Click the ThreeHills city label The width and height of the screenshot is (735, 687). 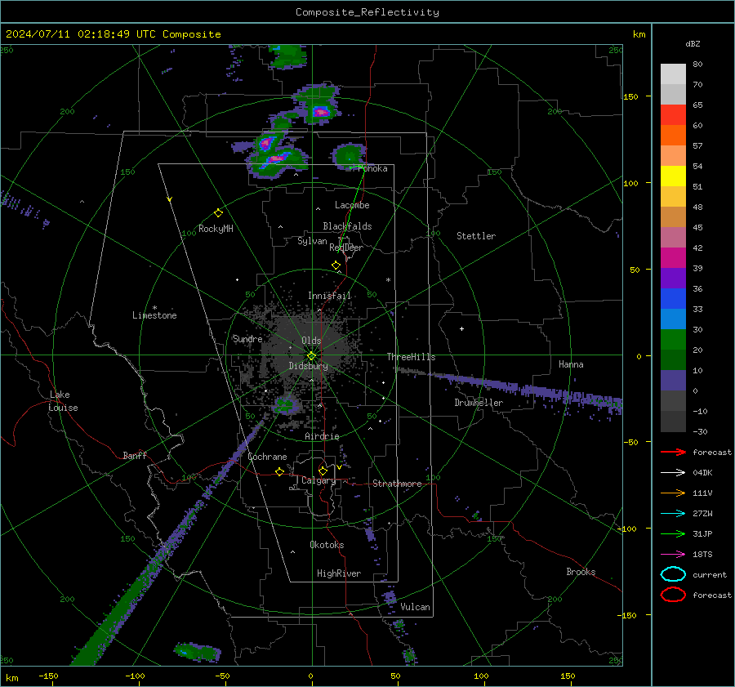pyautogui.click(x=411, y=357)
